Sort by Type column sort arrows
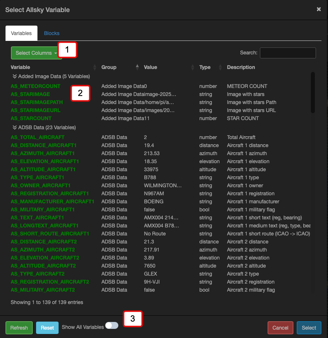 [x=220, y=67]
